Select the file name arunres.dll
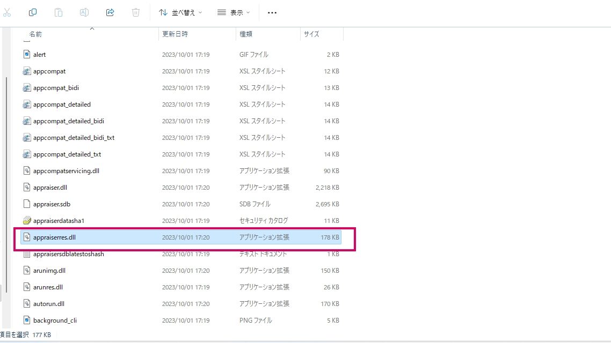 pos(48,287)
